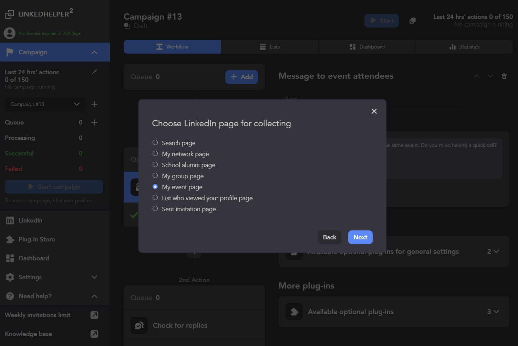Screen dimensions: 518x346
Task: Open the Workflow tab
Action: point(172,47)
